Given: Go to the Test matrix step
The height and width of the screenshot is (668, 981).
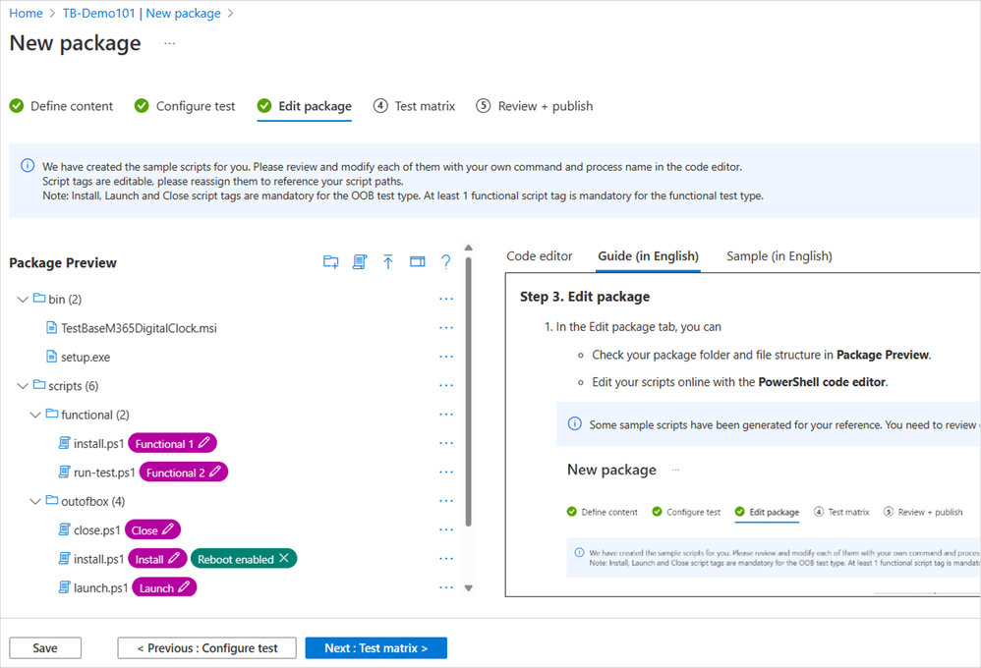Looking at the screenshot, I should pyautogui.click(x=414, y=106).
